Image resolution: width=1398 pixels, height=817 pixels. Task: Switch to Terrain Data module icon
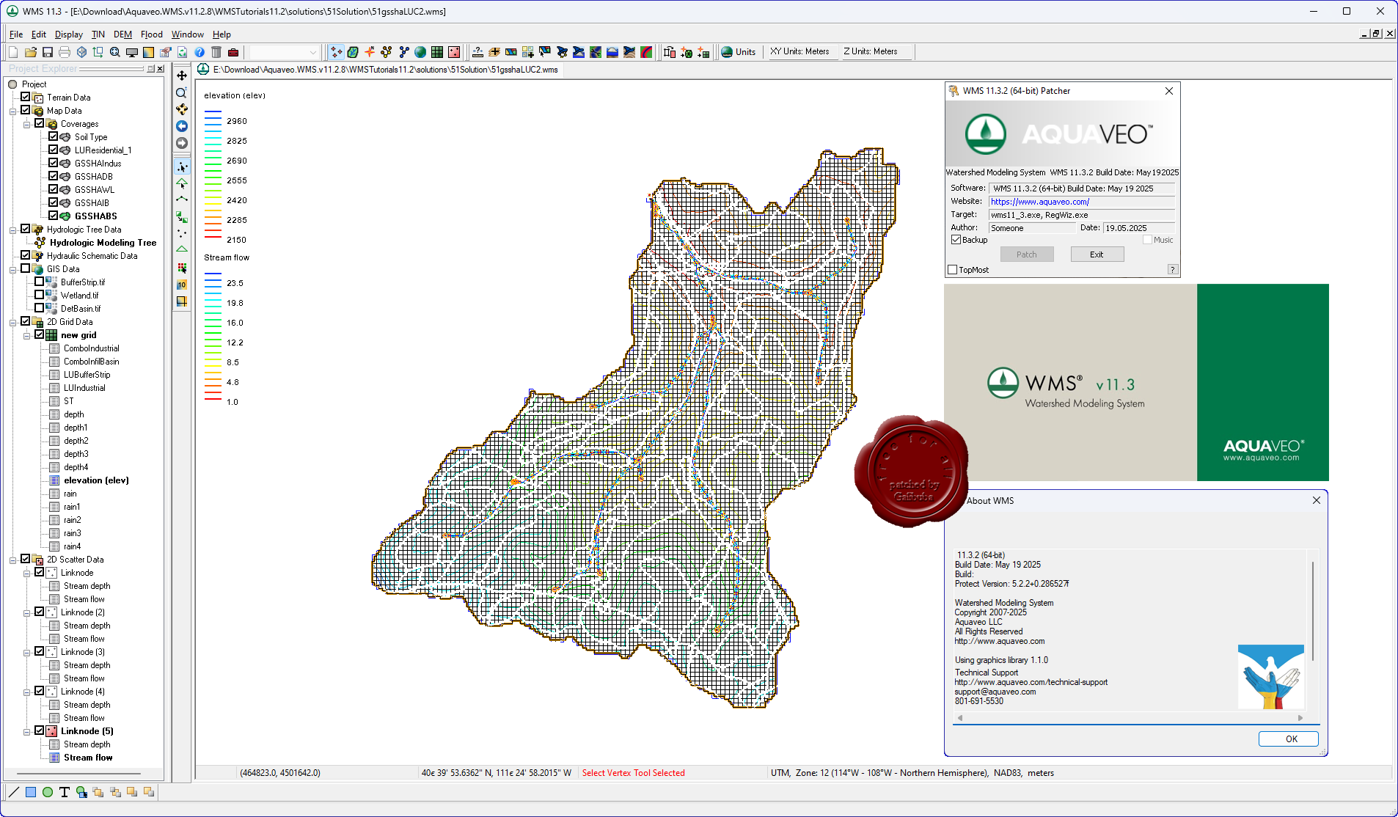coord(336,52)
